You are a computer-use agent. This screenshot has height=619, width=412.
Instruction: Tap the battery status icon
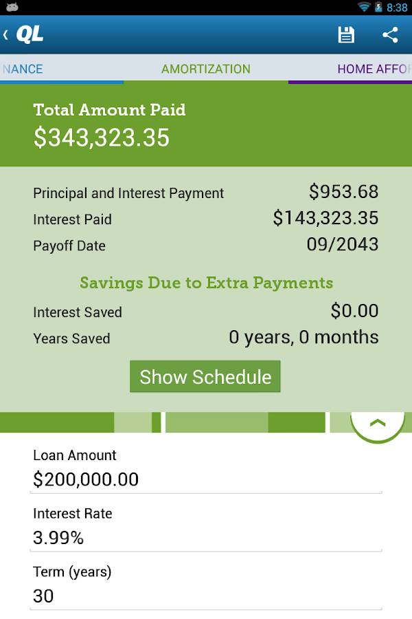pyautogui.click(x=378, y=8)
